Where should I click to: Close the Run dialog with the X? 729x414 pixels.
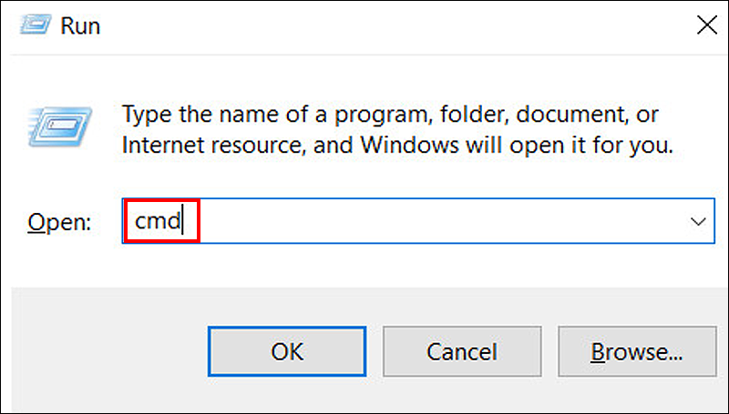pos(706,25)
